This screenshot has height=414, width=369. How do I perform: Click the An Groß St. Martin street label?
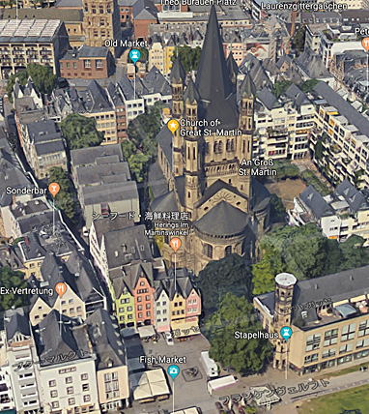(257, 167)
